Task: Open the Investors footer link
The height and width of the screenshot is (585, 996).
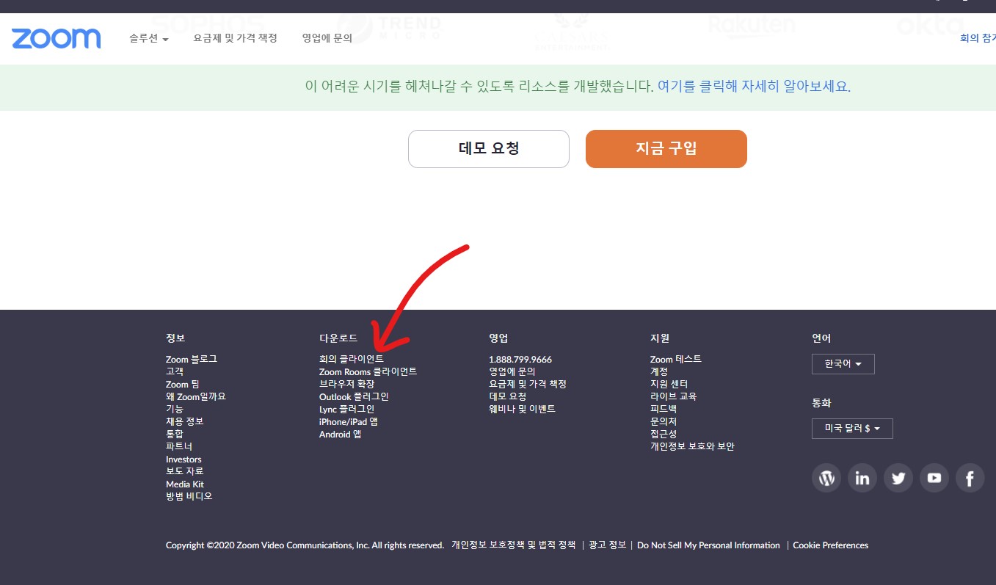Action: (183, 459)
